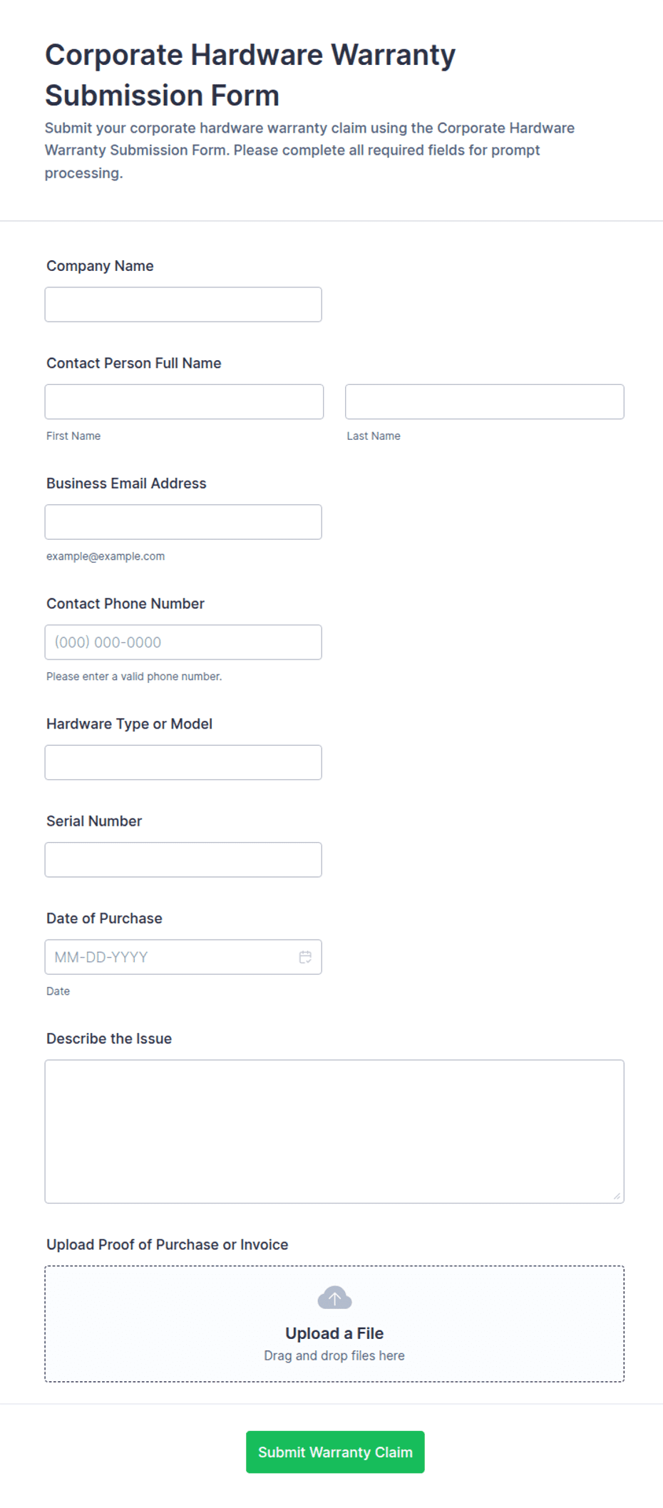Click the Date of Purchase label
The image size is (663, 1508).
pyautogui.click(x=104, y=918)
